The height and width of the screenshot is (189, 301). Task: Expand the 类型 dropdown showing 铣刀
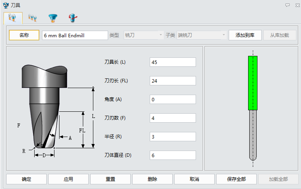(x=143, y=35)
